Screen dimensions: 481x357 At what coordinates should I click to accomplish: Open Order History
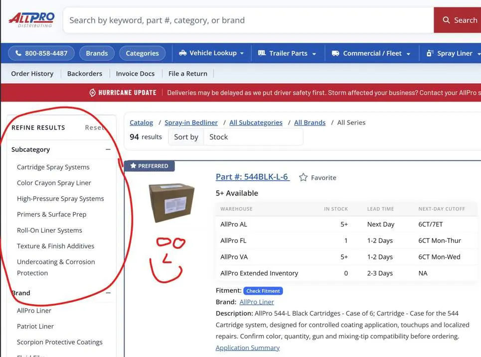point(32,74)
